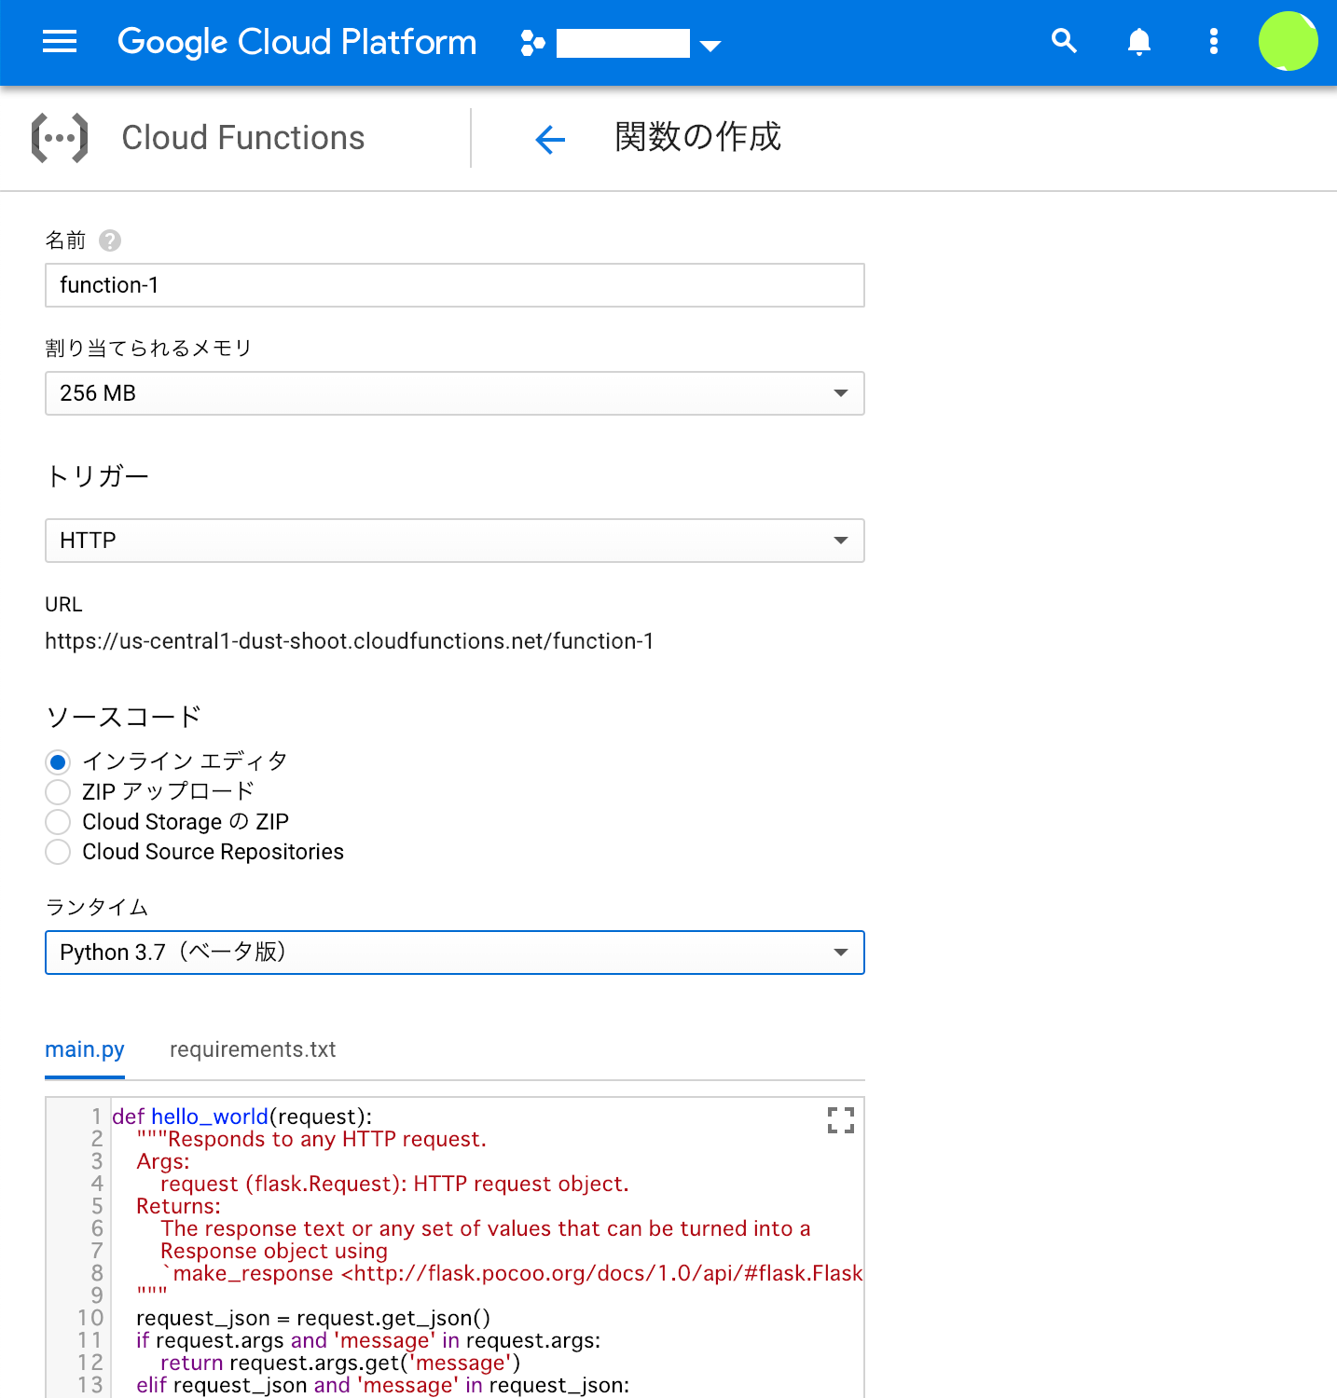
Task: Open the Python 3.7 runtime dropdown
Action: 455,953
